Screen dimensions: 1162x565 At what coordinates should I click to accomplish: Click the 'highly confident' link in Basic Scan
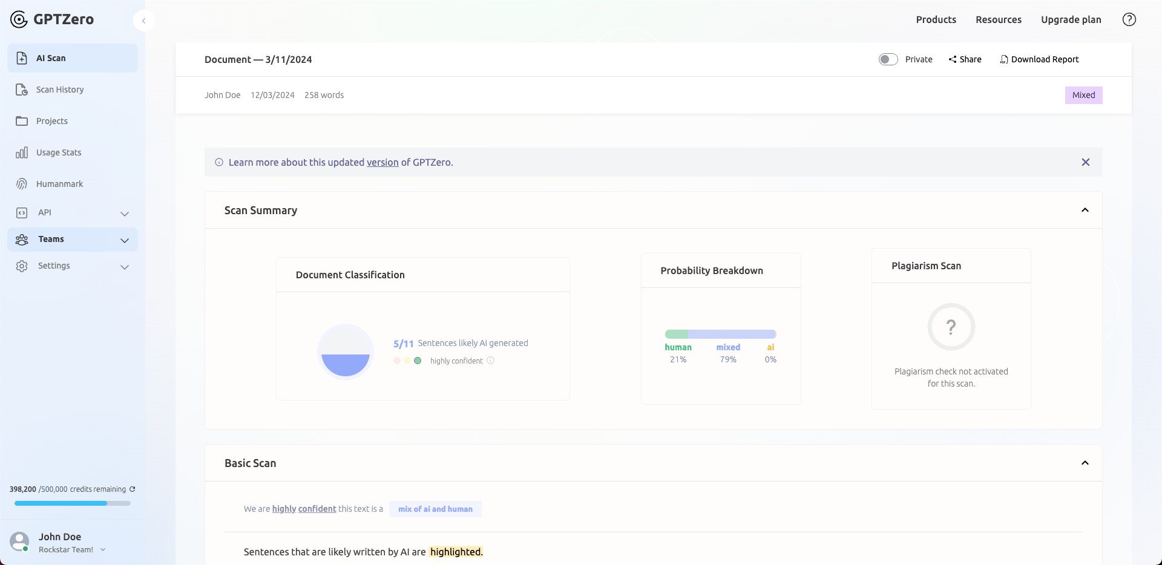(x=304, y=509)
